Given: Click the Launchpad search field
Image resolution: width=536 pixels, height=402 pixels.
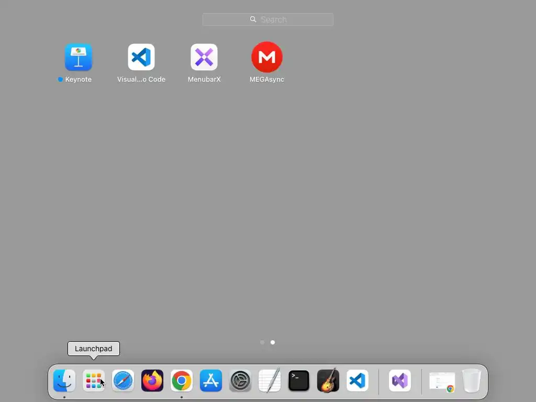Looking at the screenshot, I should pos(268,19).
